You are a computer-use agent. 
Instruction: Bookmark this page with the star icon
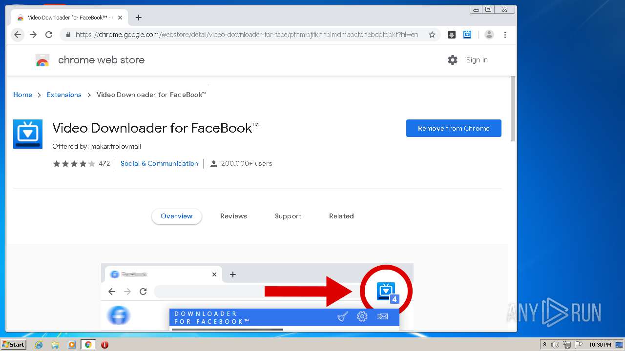pos(432,35)
